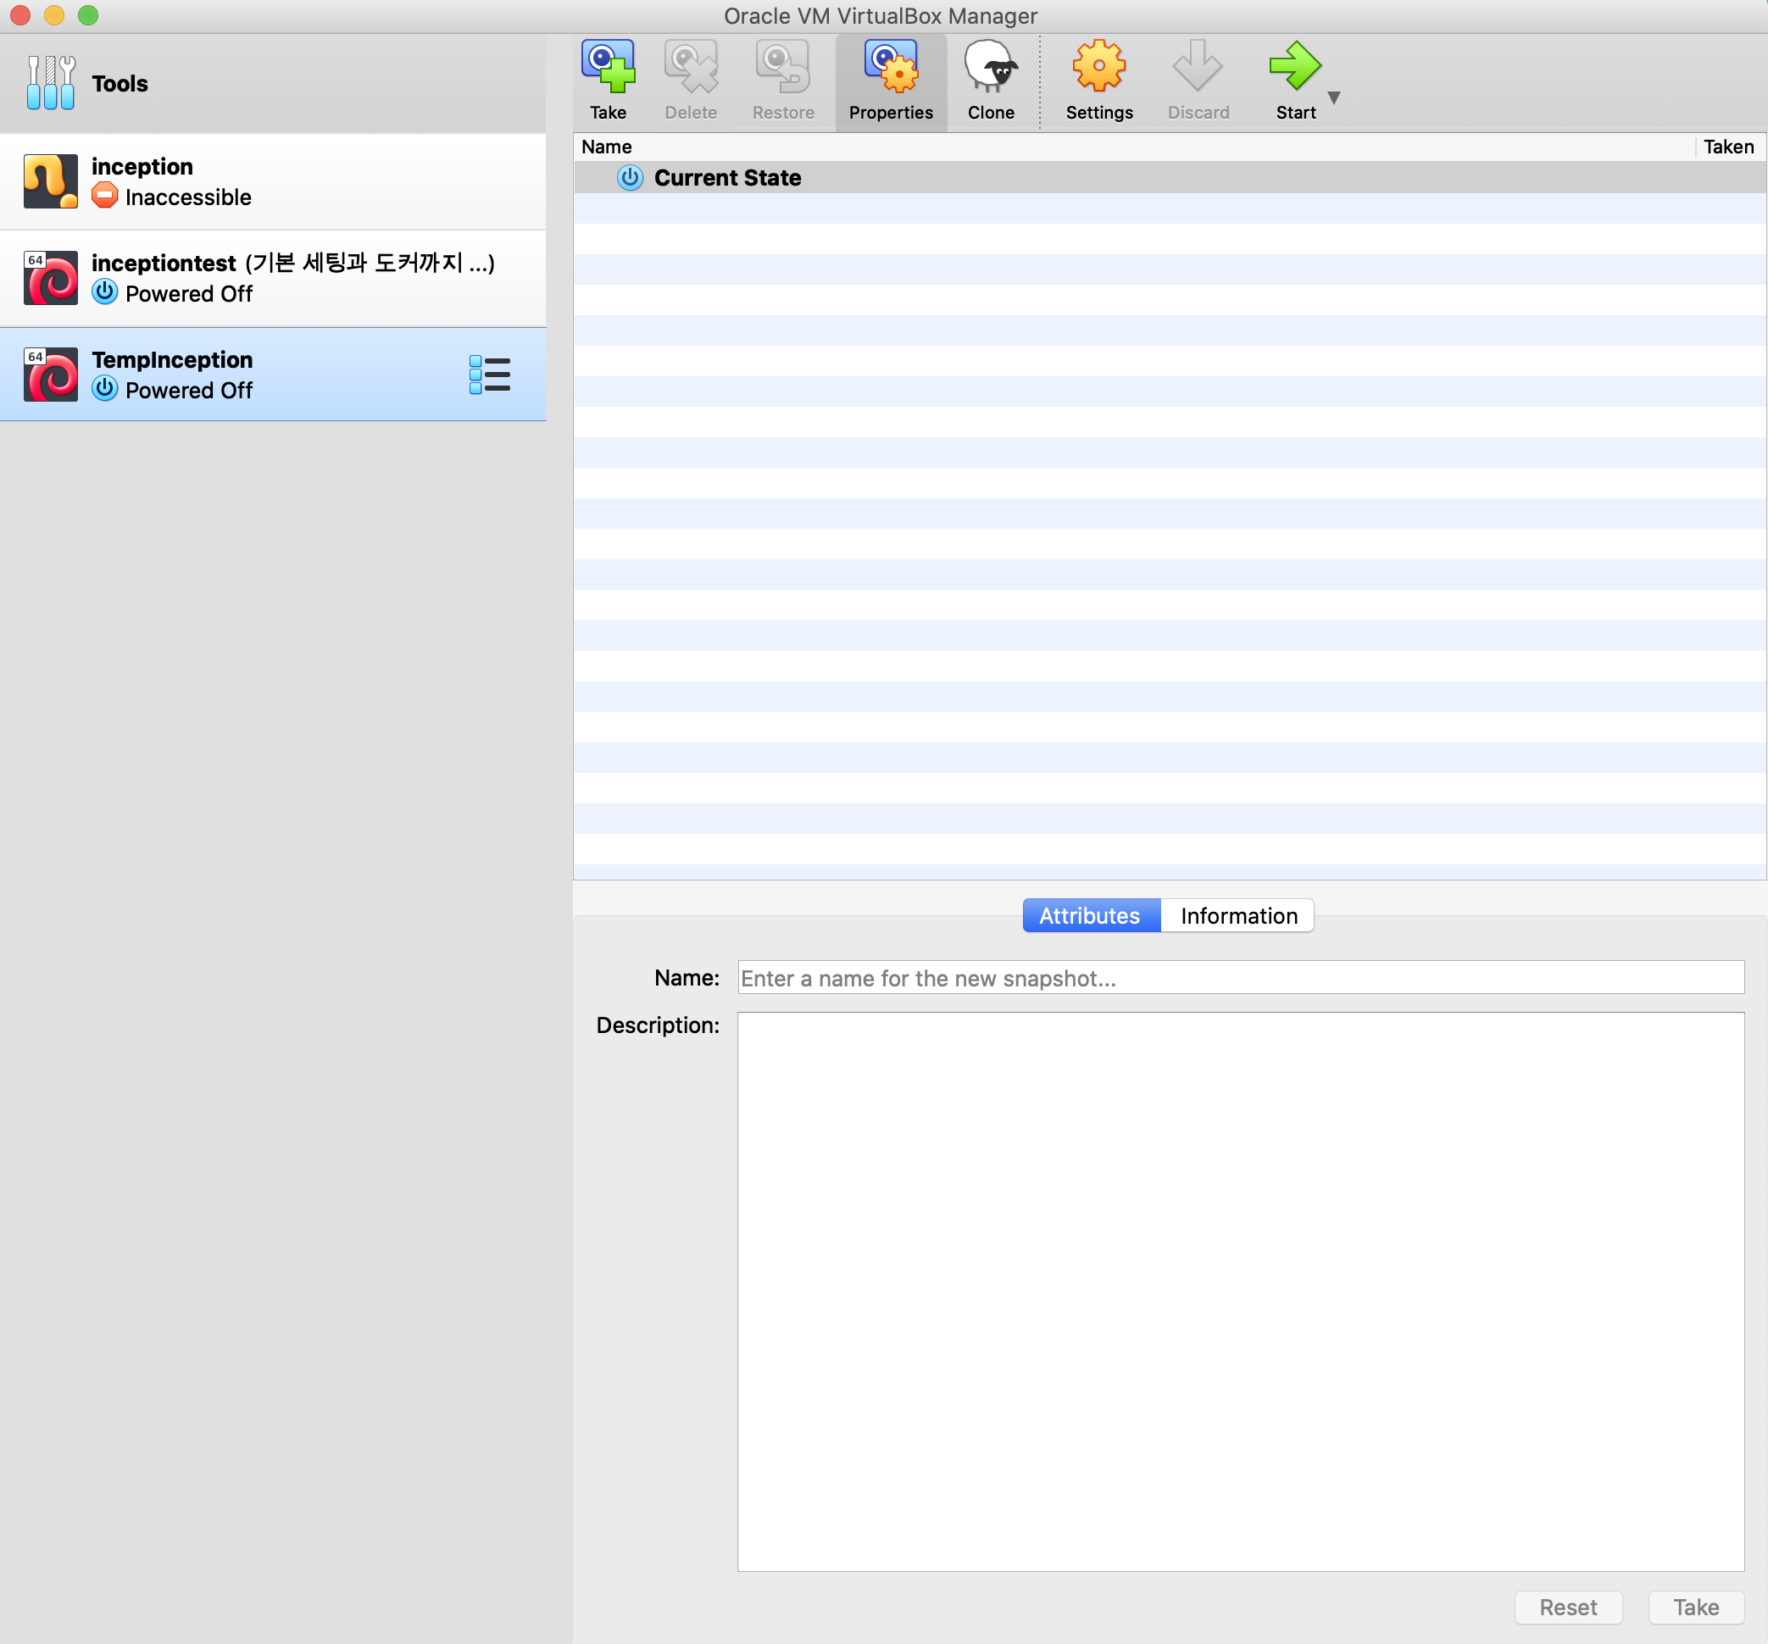This screenshot has width=1768, height=1644.
Task: Start the VM with the green arrow
Action: [x=1296, y=67]
